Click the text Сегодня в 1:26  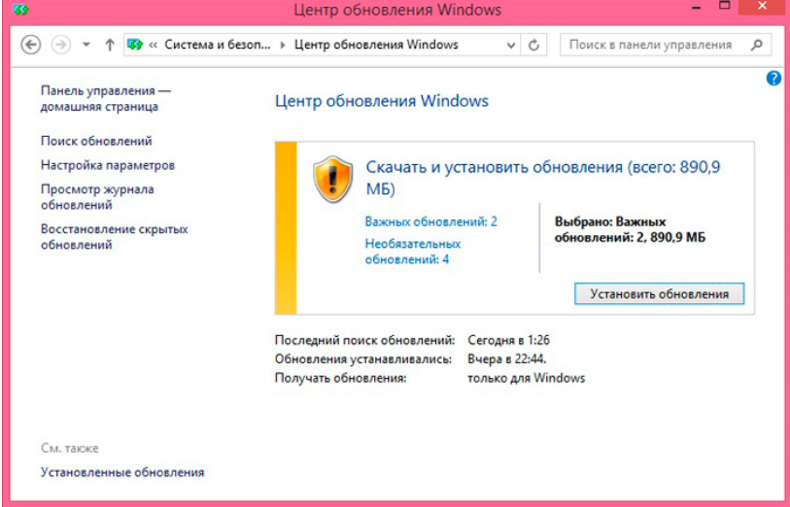[508, 340]
